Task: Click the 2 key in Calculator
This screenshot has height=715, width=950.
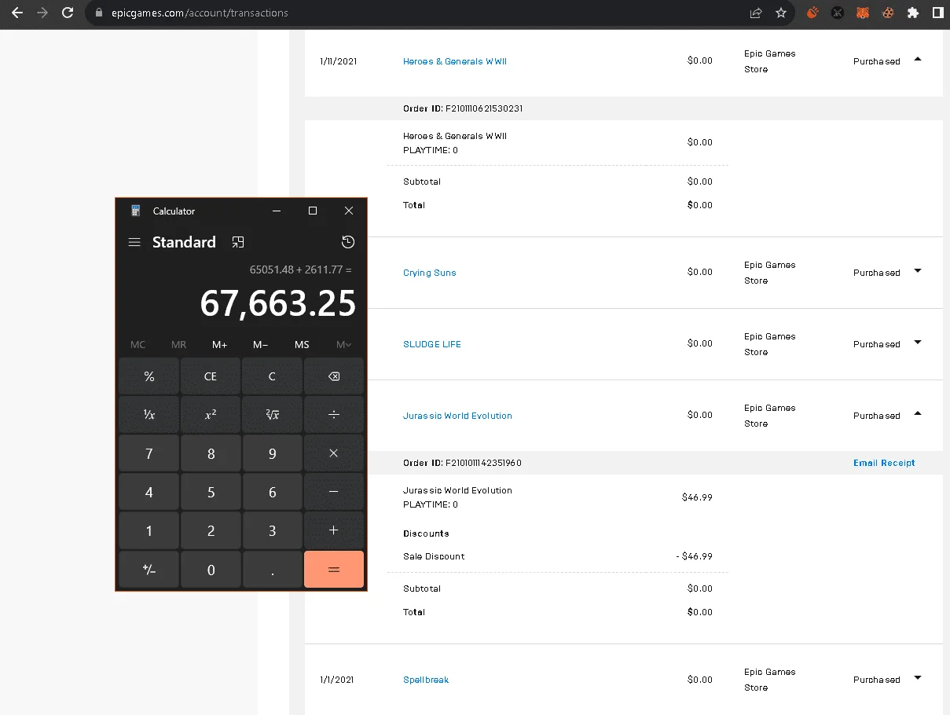Action: coord(211,530)
